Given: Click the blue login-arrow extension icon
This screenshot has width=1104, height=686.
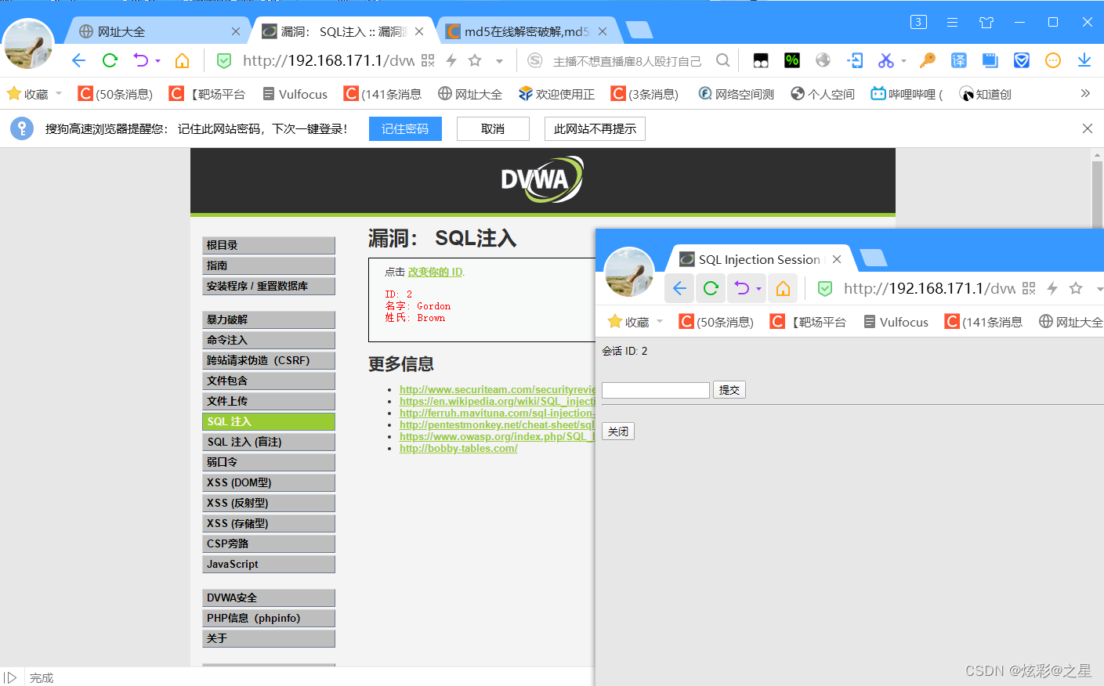Looking at the screenshot, I should (x=855, y=60).
